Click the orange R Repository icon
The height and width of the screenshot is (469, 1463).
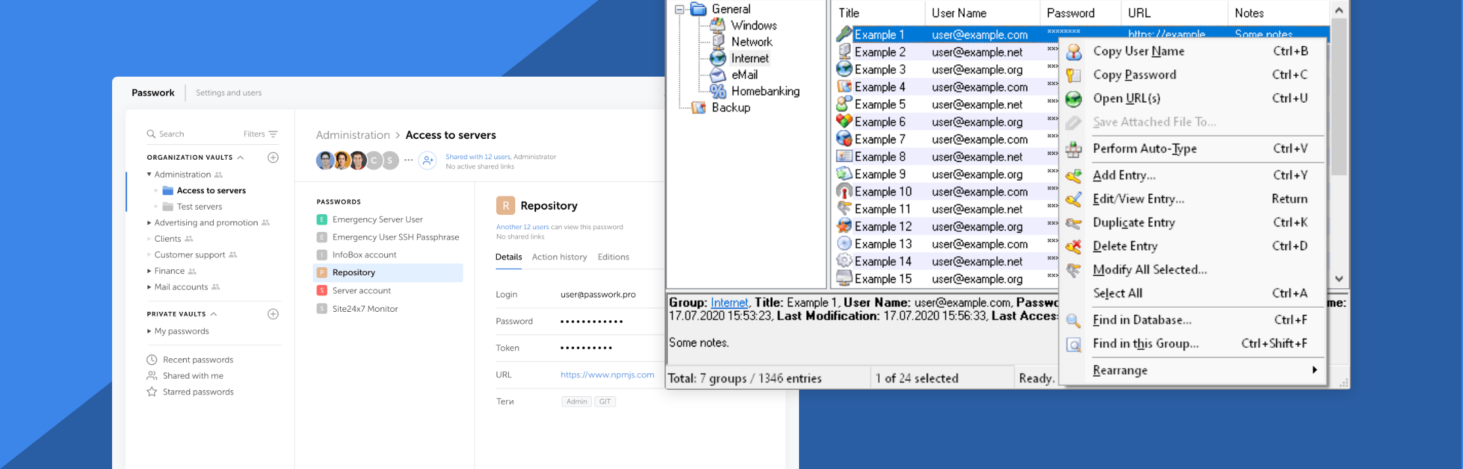click(505, 206)
